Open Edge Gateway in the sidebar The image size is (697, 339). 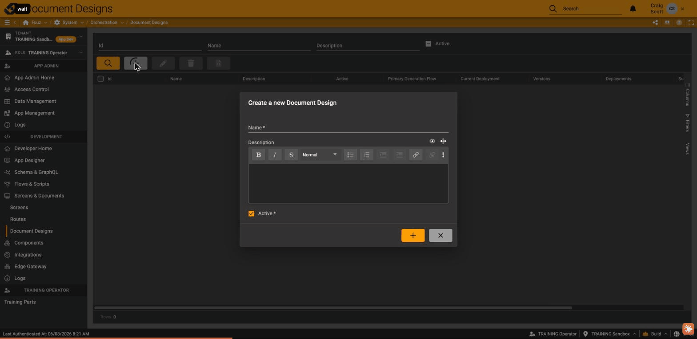[x=30, y=267]
